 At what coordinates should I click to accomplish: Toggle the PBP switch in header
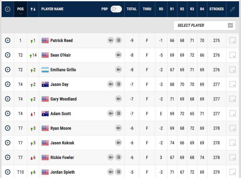coord(116,9)
